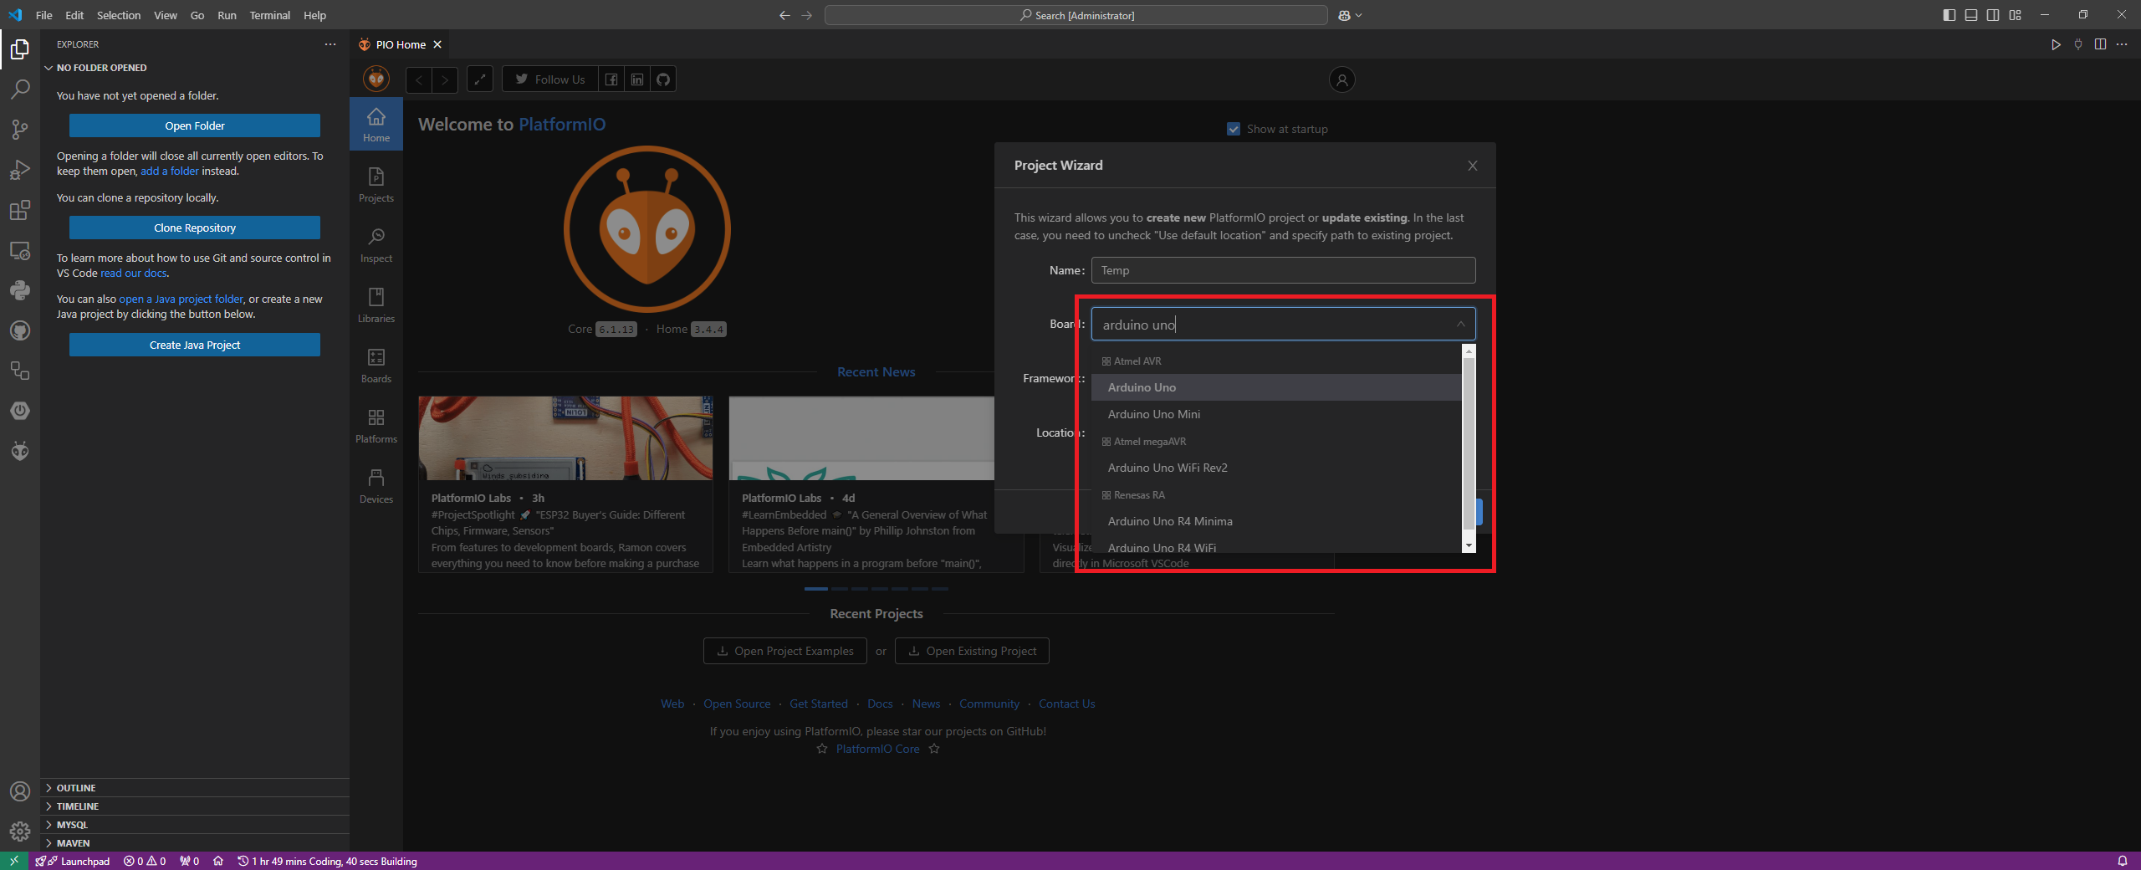Open the Go menu
This screenshot has height=870, width=2141.
point(197,15)
